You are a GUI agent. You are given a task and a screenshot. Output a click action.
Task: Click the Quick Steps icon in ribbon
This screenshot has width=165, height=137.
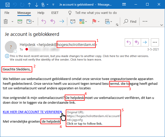[107, 21]
